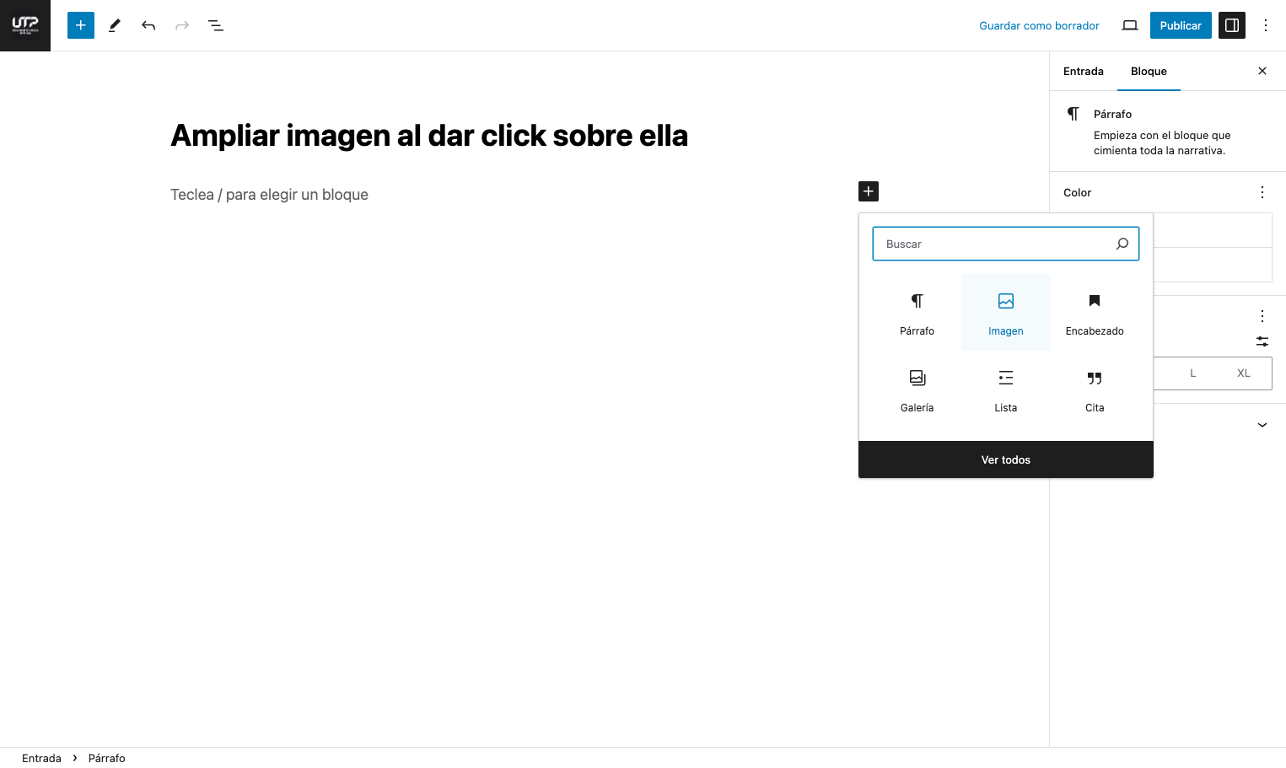Click Guardar como borrador link
Image resolution: width=1286 pixels, height=768 pixels.
click(x=1039, y=25)
